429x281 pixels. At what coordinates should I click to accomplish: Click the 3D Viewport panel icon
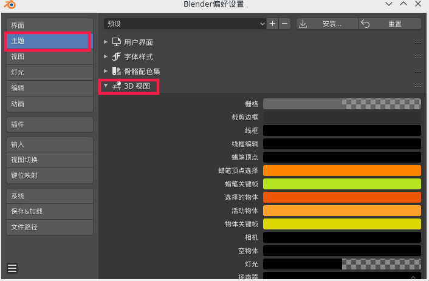(x=117, y=86)
